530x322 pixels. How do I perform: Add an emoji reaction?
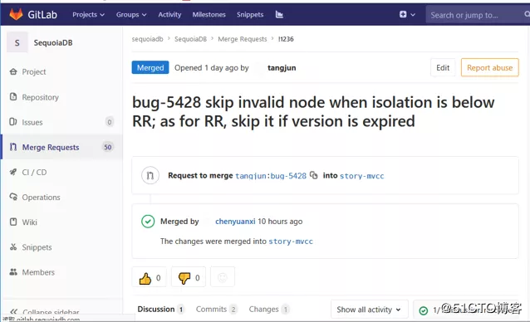(223, 277)
